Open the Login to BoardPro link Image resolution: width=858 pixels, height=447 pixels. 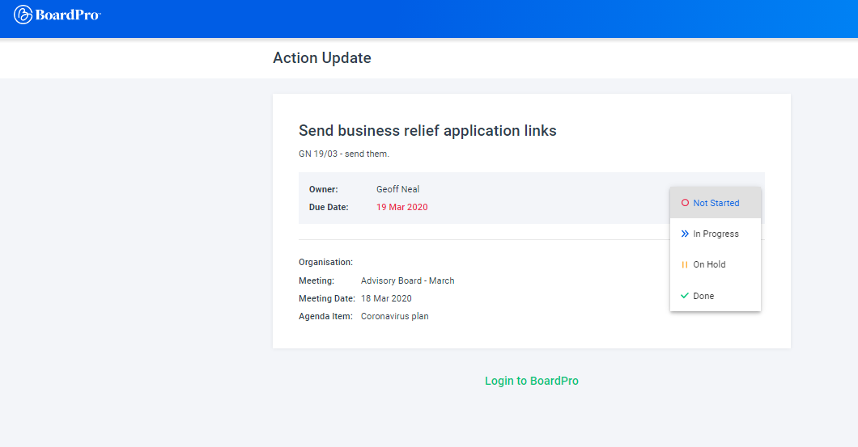coord(531,381)
